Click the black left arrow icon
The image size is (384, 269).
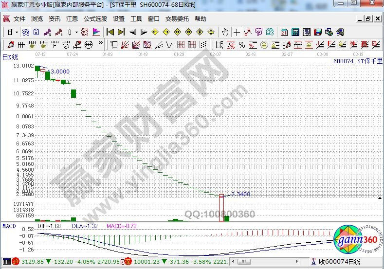[133, 32]
